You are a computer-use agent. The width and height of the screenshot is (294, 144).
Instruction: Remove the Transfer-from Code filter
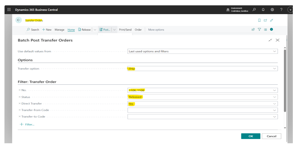(x=20, y=110)
